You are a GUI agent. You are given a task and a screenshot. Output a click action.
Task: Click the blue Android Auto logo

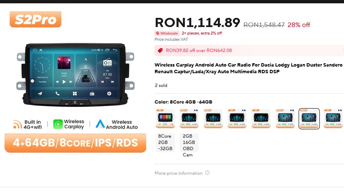pyautogui.click(x=100, y=124)
